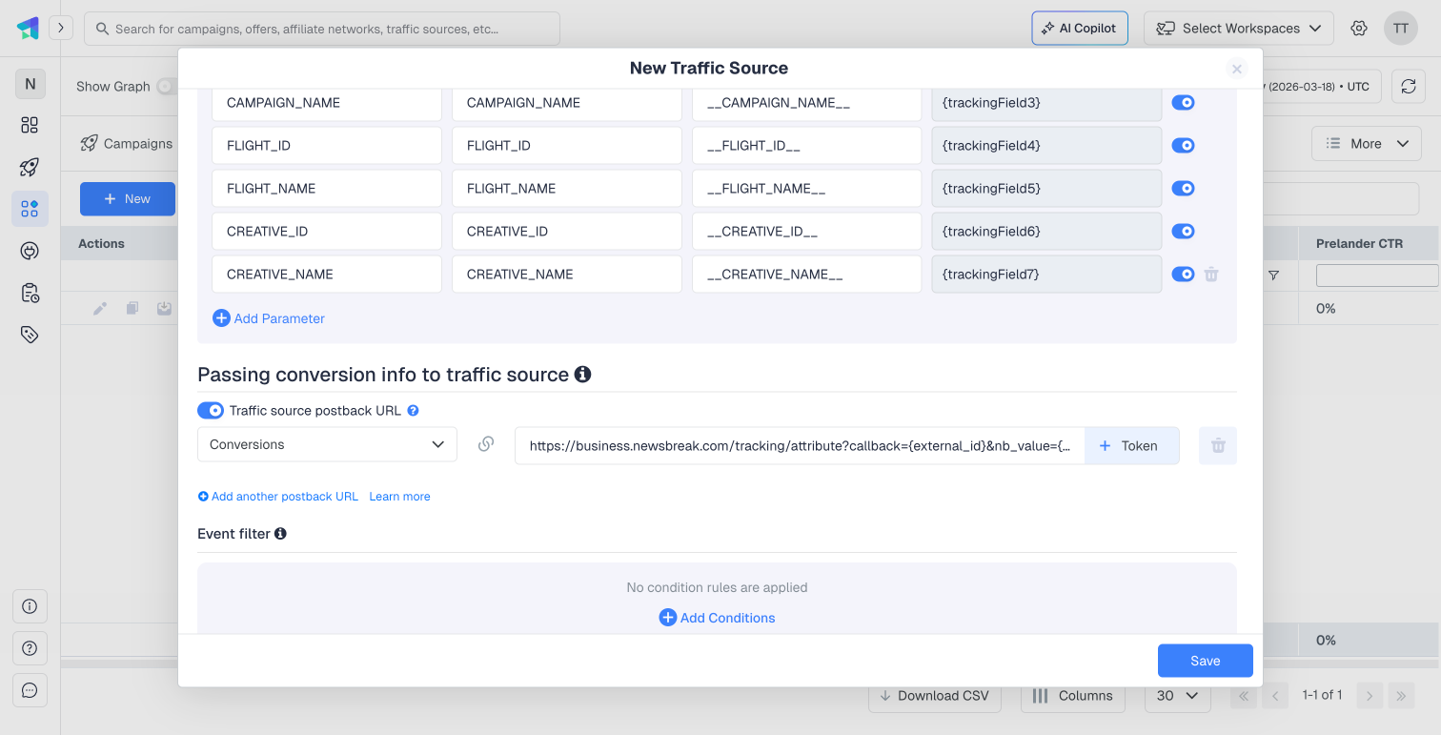The image size is (1441, 735).
Task: Open the settings gear icon
Action: pyautogui.click(x=1359, y=29)
